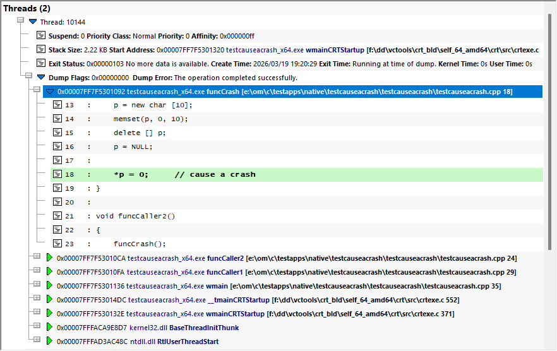The height and width of the screenshot is (351, 557).
Task: Collapse the Dump Flags node
Action: pos(29,75)
